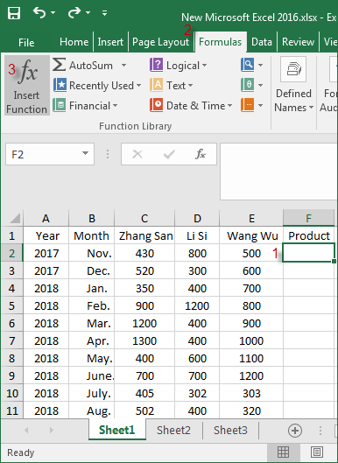This screenshot has width=338, height=463.
Task: Select the cell containing Aug.
Action: coord(92,410)
